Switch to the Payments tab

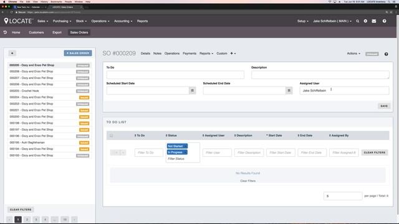coord(190,54)
